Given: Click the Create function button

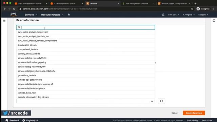Looking at the screenshot, I should [194, 113].
